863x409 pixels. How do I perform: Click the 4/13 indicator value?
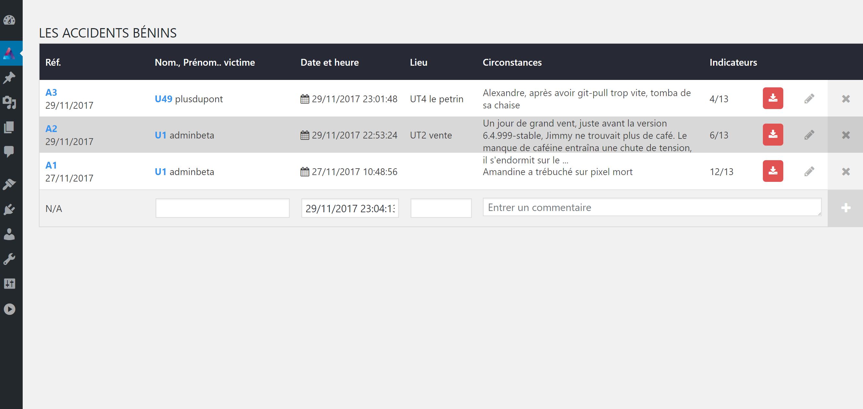click(x=719, y=99)
